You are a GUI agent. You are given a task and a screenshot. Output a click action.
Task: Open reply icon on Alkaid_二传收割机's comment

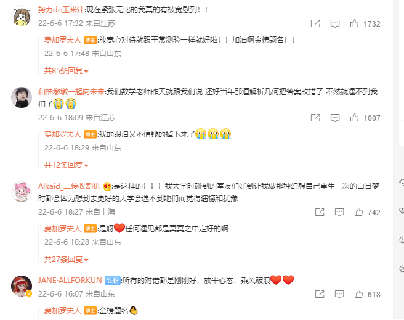[339, 213]
